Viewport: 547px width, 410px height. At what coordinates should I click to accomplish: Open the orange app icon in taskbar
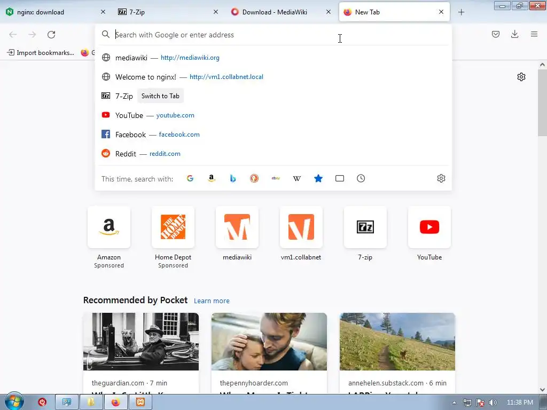coord(140,403)
